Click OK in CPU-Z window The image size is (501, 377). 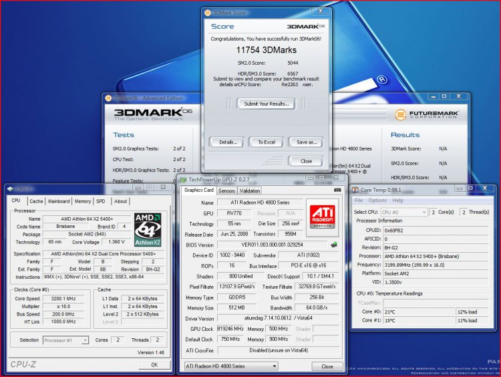tap(154, 364)
